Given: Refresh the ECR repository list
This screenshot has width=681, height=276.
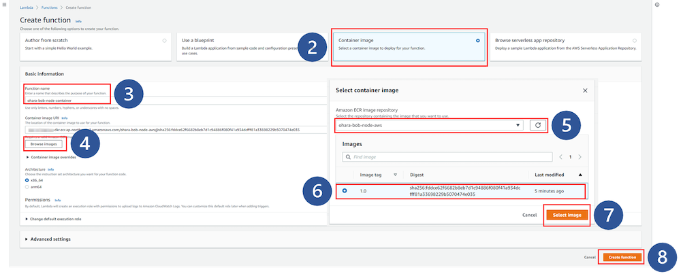Looking at the screenshot, I should (x=537, y=125).
